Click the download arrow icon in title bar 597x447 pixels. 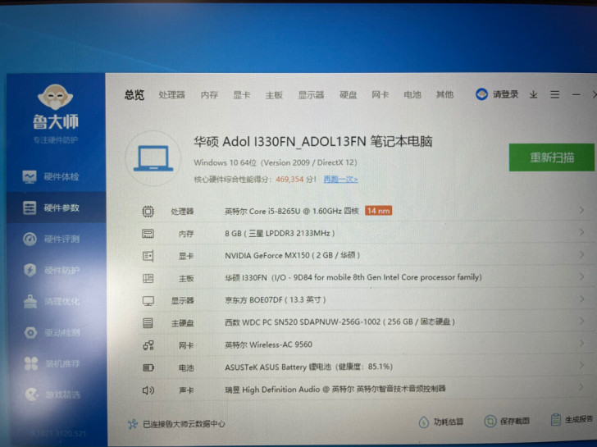[x=533, y=94]
